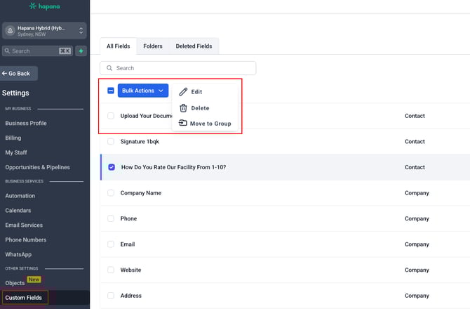This screenshot has width=470, height=309.
Task: Switch to the Folders tab
Action: [x=153, y=46]
